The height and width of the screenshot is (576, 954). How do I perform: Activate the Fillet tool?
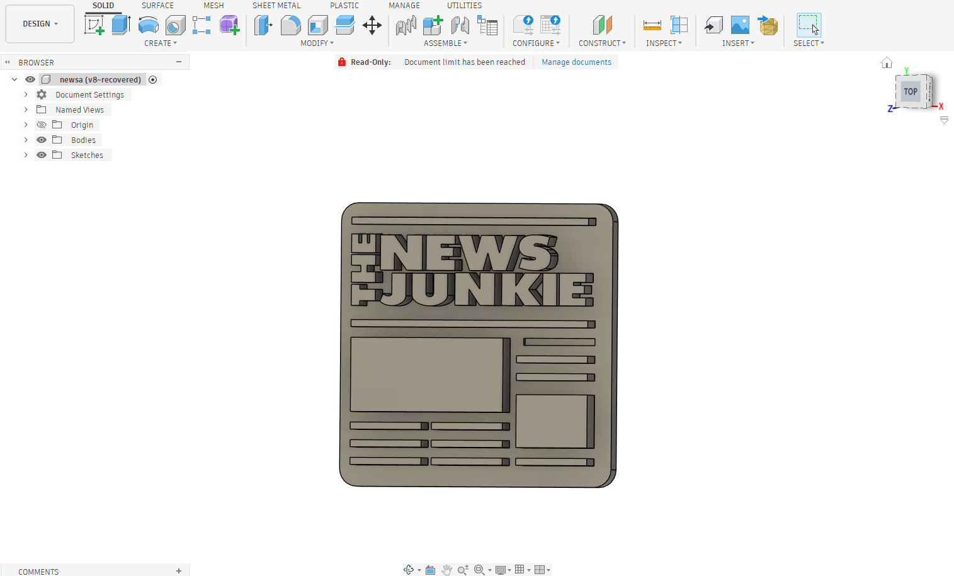290,26
